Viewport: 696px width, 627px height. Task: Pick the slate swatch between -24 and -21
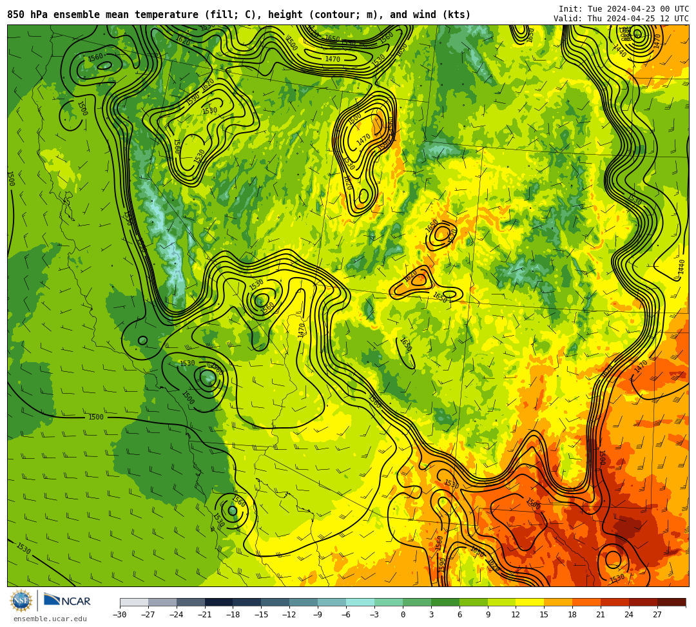coord(191,602)
